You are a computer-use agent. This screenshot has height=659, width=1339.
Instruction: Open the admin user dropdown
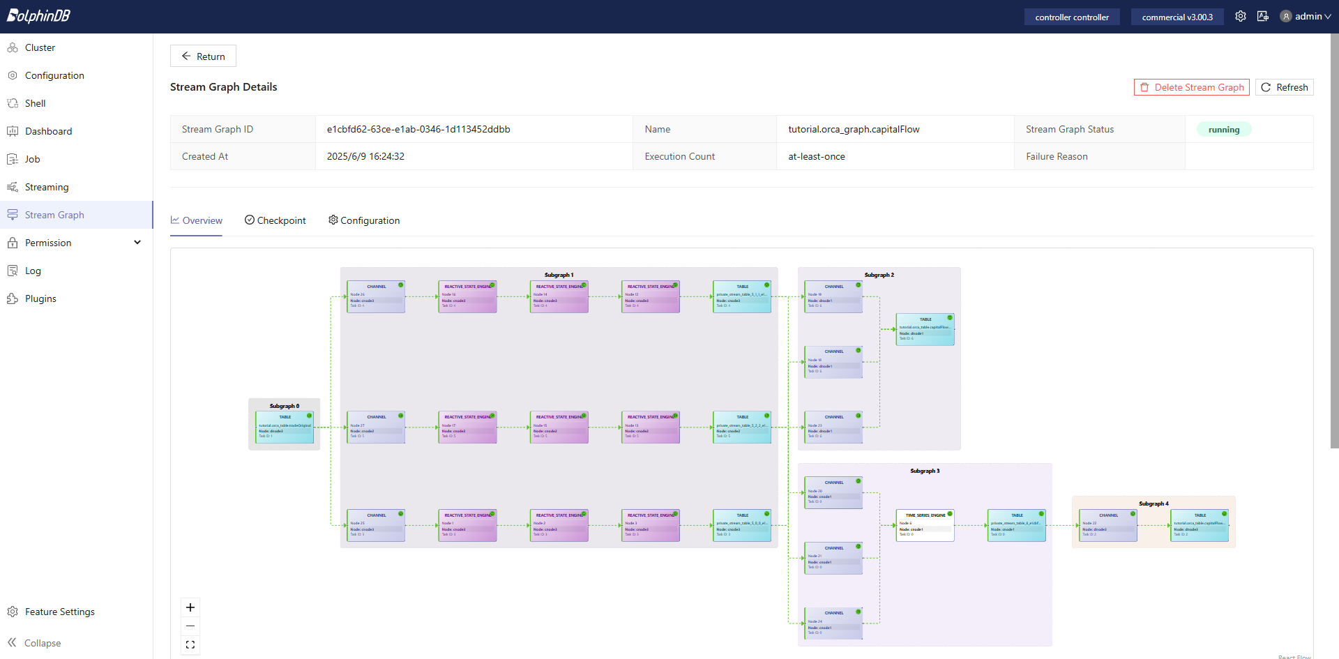pyautogui.click(x=1306, y=16)
